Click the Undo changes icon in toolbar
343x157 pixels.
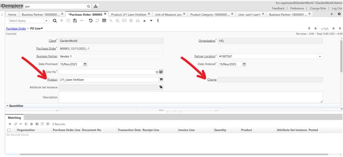click(90, 21)
